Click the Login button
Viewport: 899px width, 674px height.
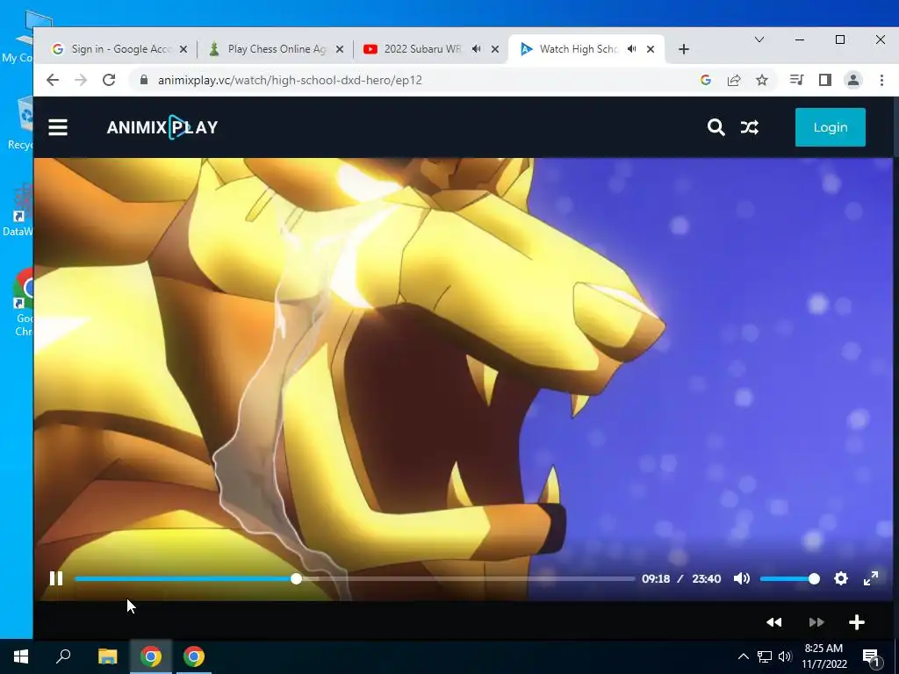[x=831, y=127]
